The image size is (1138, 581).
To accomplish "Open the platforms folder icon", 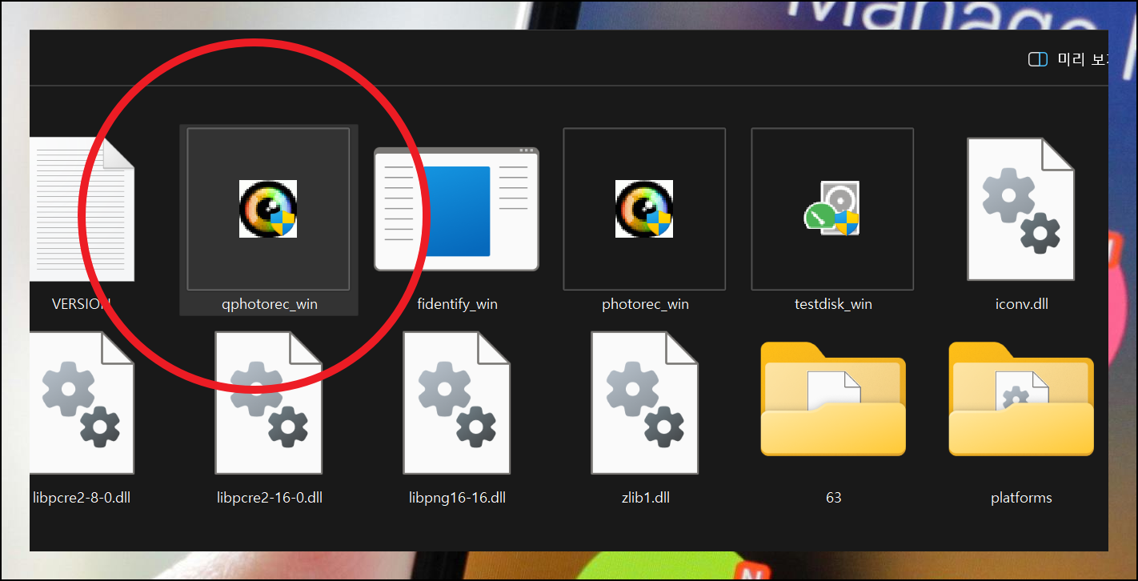I will [1021, 399].
